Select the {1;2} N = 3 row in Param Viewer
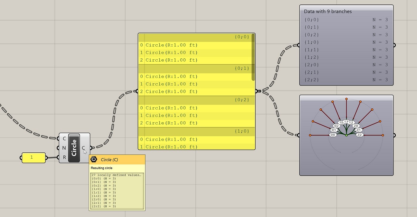 tap(346, 57)
